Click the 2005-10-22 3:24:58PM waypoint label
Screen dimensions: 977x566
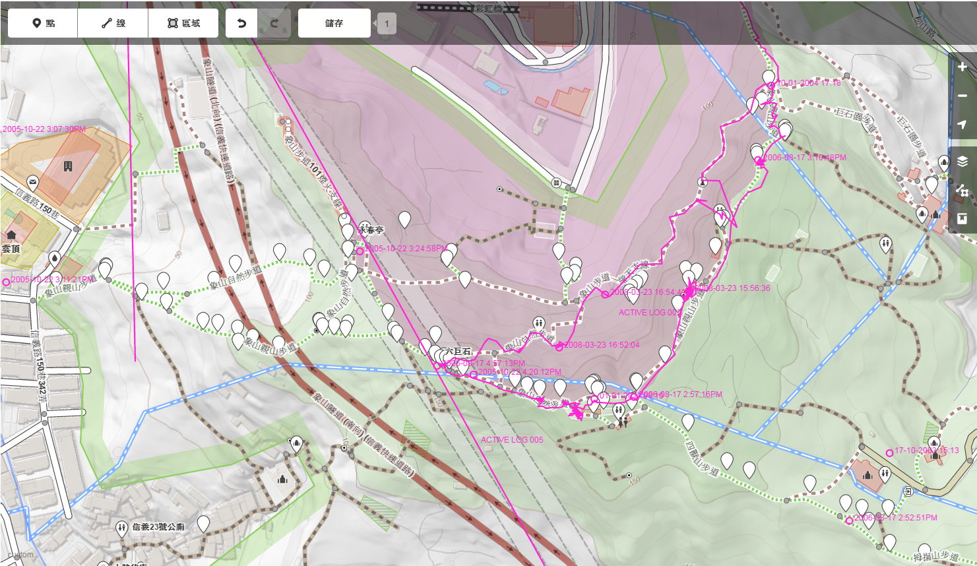click(407, 249)
